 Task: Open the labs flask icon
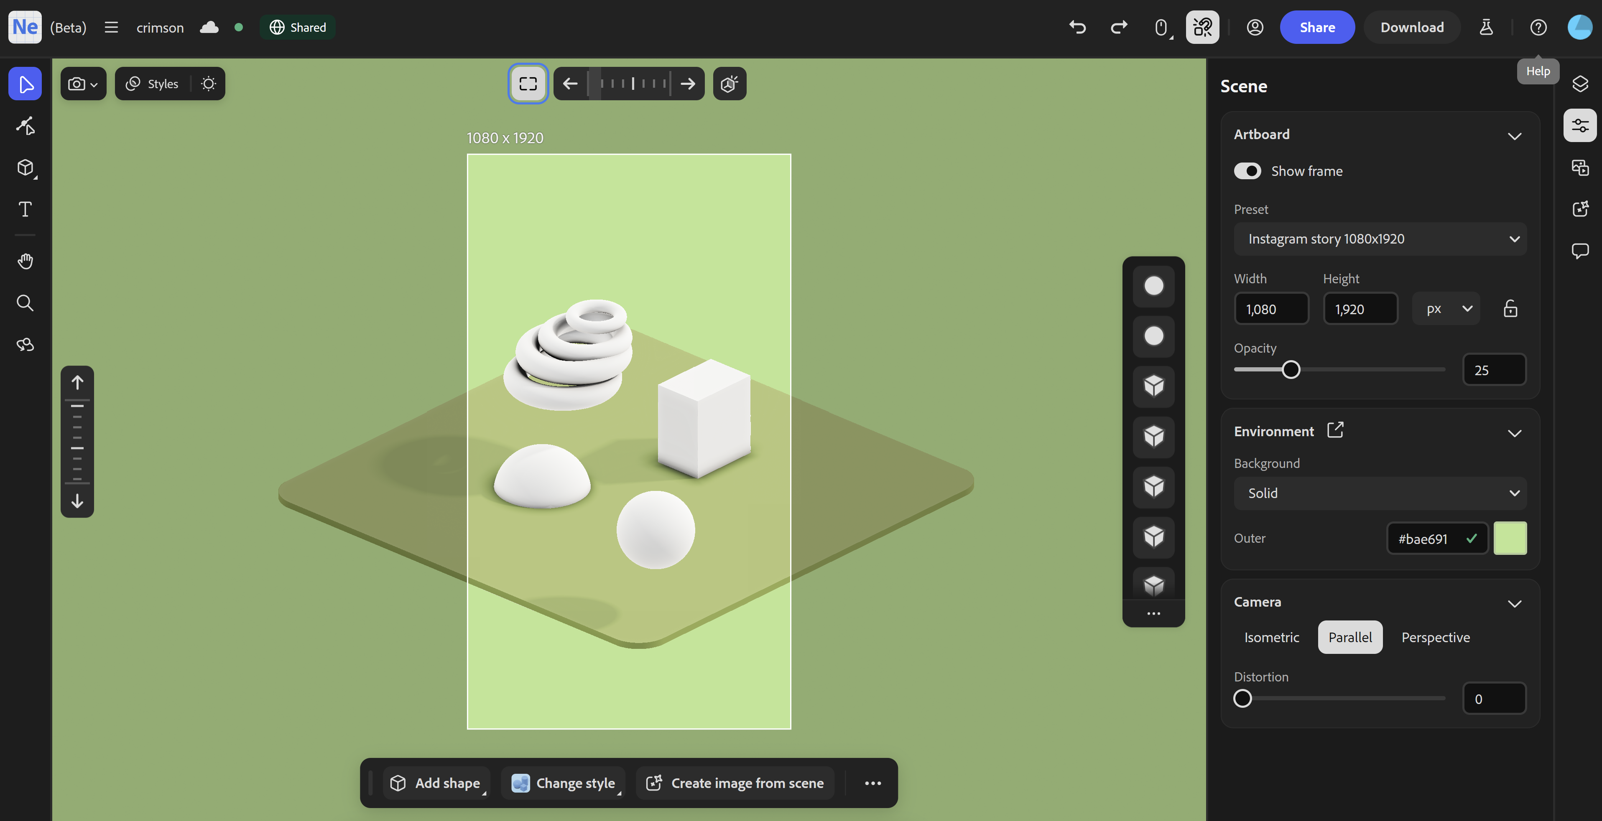[x=1486, y=27]
